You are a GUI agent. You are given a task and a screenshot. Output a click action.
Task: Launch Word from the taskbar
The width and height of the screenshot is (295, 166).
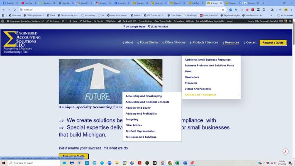[185, 163]
